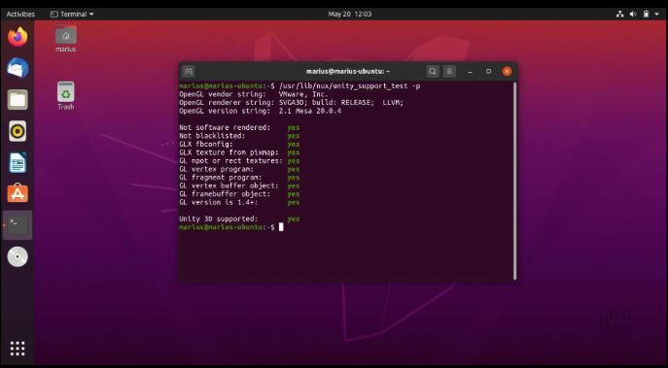This screenshot has height=368, width=668.
Task: Click the volume icon in the top bar
Action: point(633,14)
